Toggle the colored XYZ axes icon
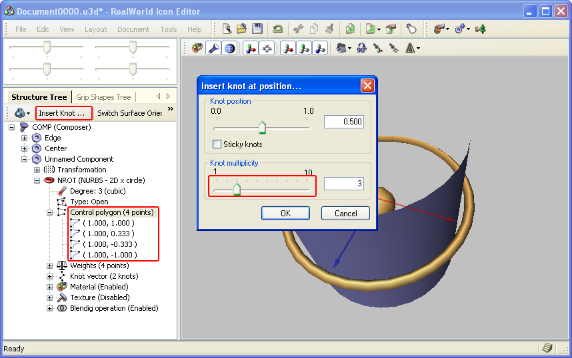572x358 pixels. tap(251, 48)
